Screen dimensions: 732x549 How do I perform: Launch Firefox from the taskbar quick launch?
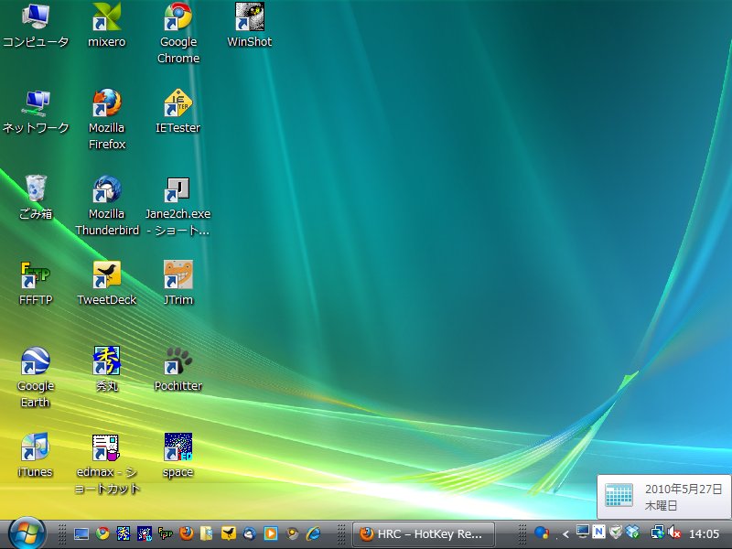pyautogui.click(x=187, y=533)
